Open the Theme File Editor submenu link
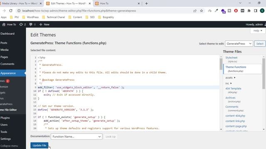Screen dimensions: 266x149 tap(8, 110)
